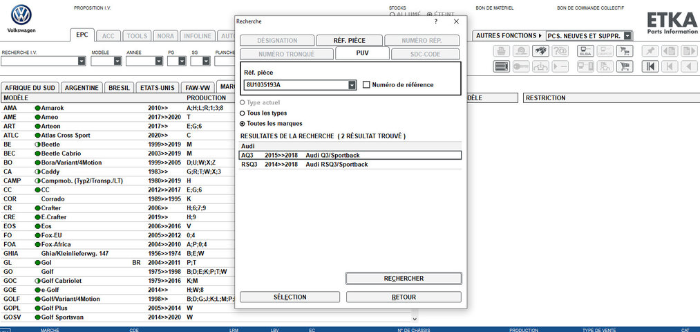700x332 pixels.
Task: Open the single shopping cart
Action: pos(625,66)
